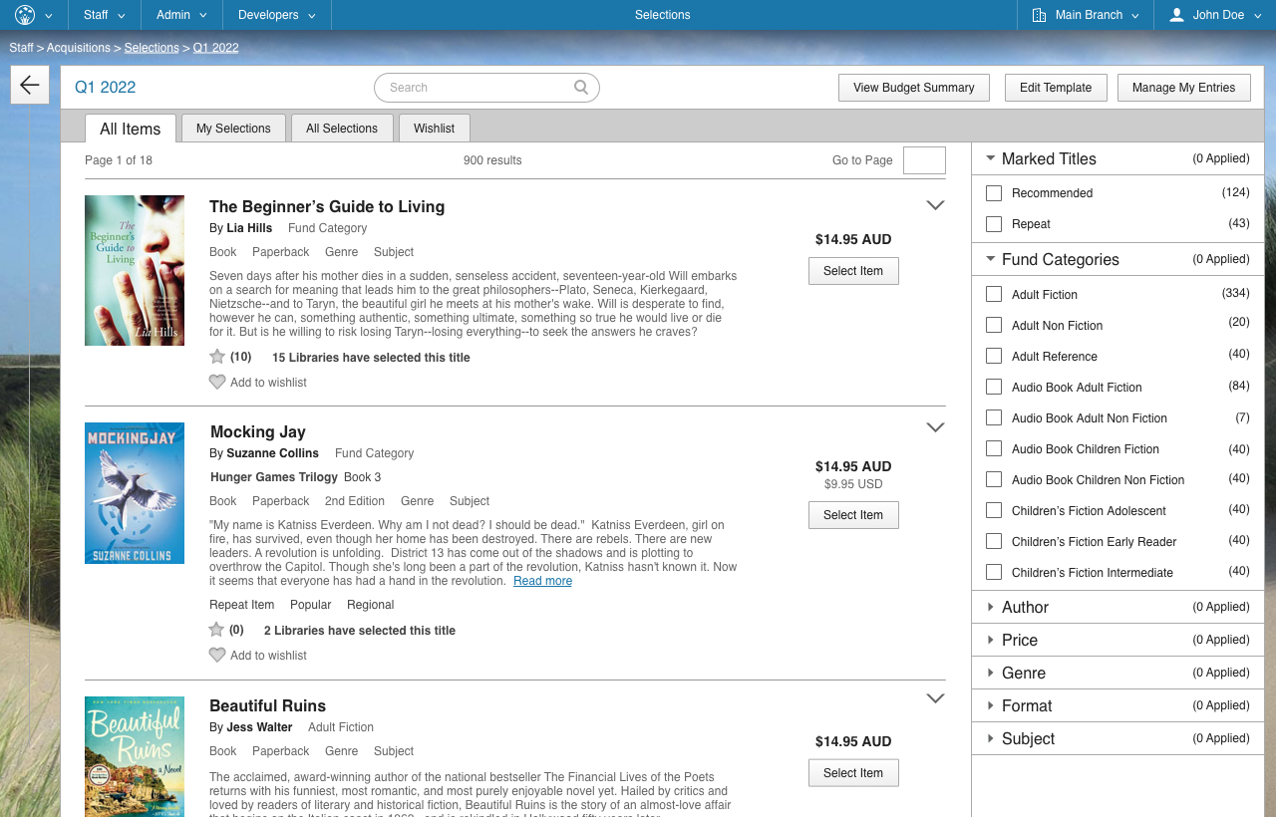This screenshot has width=1276, height=817.
Task: Click star icon for The Beginner's Guide
Action: (217, 357)
